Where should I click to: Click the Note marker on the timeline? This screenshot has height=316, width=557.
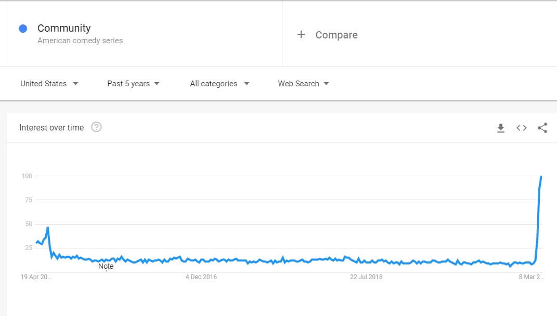pyautogui.click(x=106, y=266)
